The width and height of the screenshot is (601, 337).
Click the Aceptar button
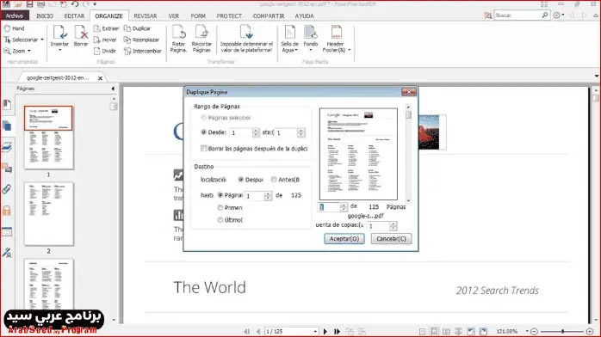pos(344,239)
